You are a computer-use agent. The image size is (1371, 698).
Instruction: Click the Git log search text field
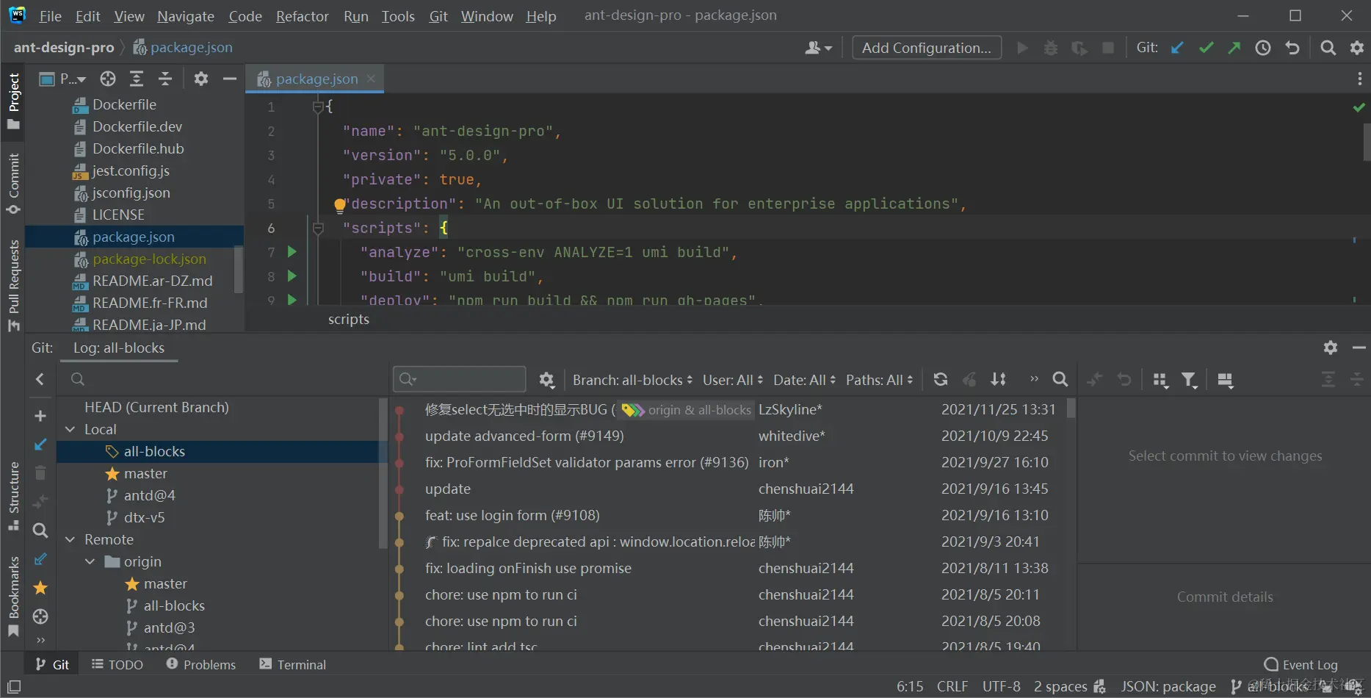click(x=460, y=379)
